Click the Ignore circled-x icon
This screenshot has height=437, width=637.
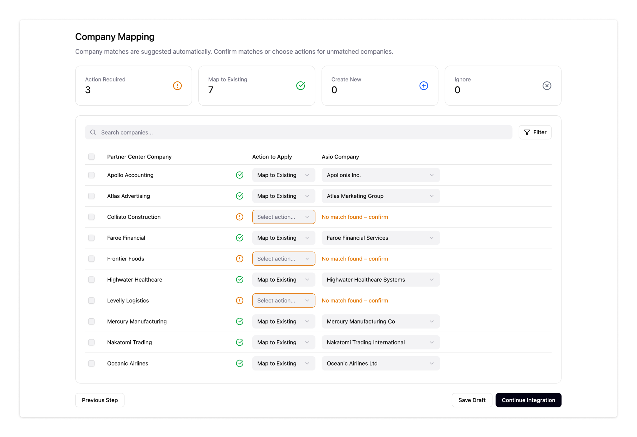pyautogui.click(x=547, y=85)
